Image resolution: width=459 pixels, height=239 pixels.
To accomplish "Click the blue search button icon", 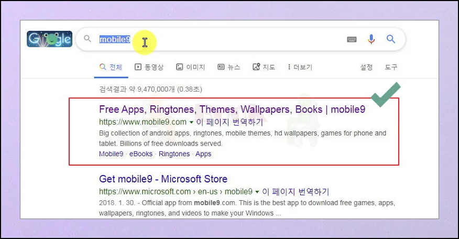I will click(x=391, y=39).
